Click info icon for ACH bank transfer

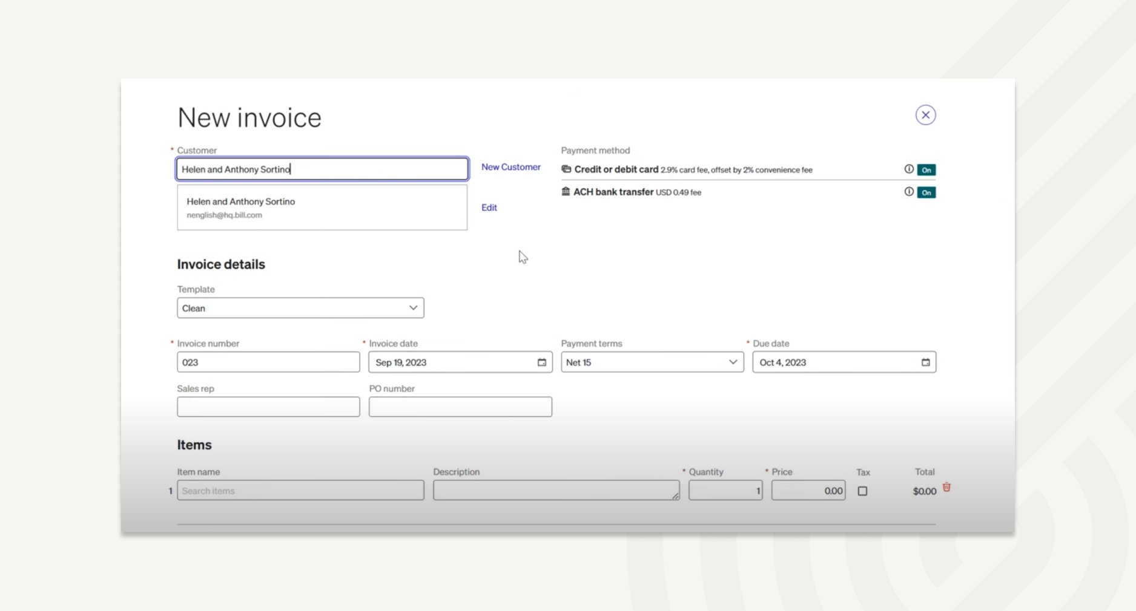(908, 192)
